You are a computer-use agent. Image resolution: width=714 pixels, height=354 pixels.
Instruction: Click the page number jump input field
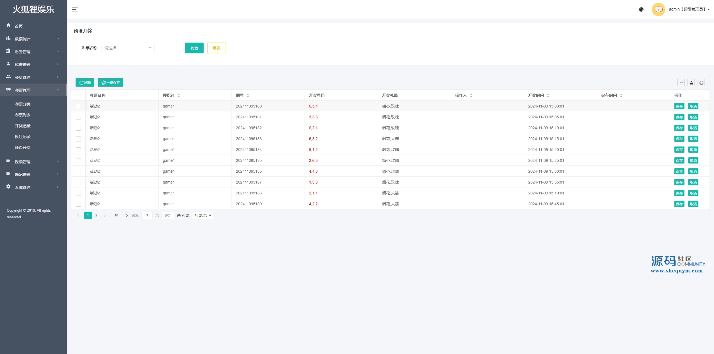147,215
